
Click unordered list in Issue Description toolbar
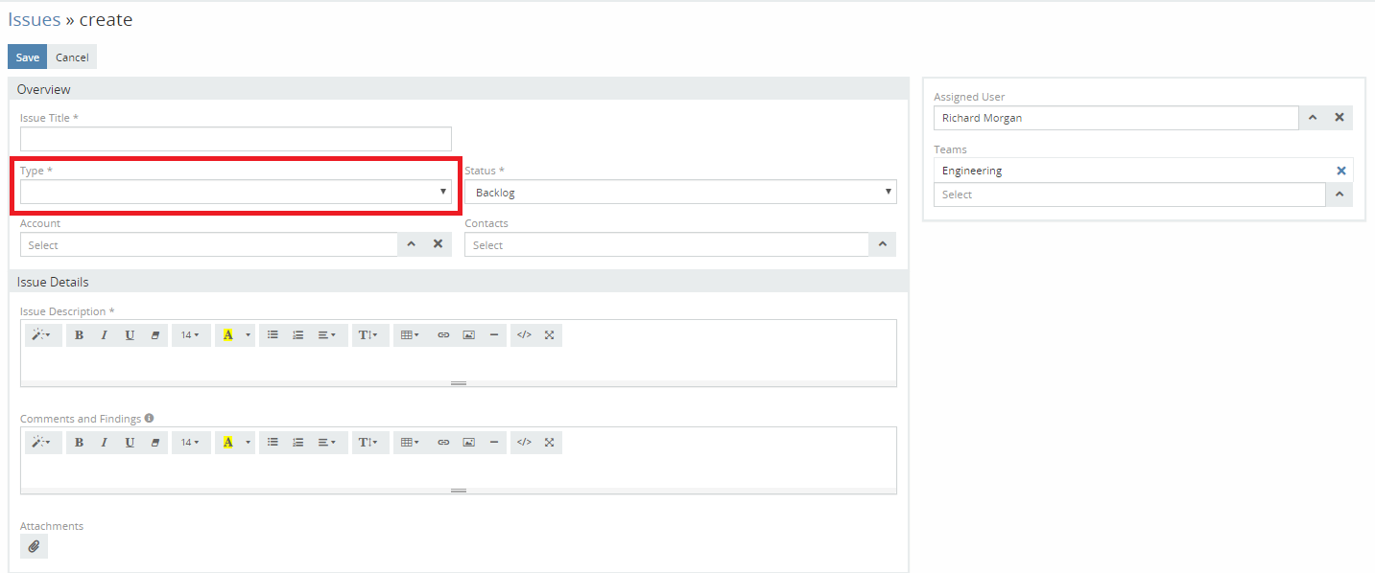(x=273, y=335)
